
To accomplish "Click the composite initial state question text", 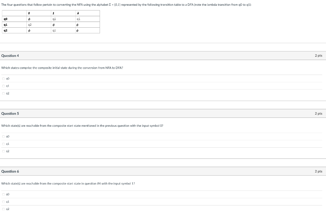I will pos(62,68).
